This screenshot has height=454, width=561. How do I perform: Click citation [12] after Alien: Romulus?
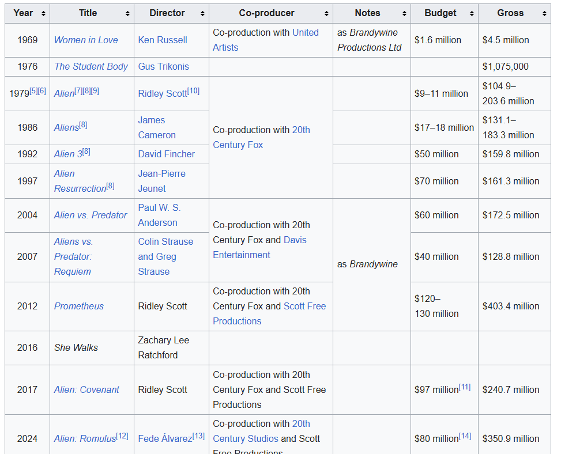tap(122, 436)
